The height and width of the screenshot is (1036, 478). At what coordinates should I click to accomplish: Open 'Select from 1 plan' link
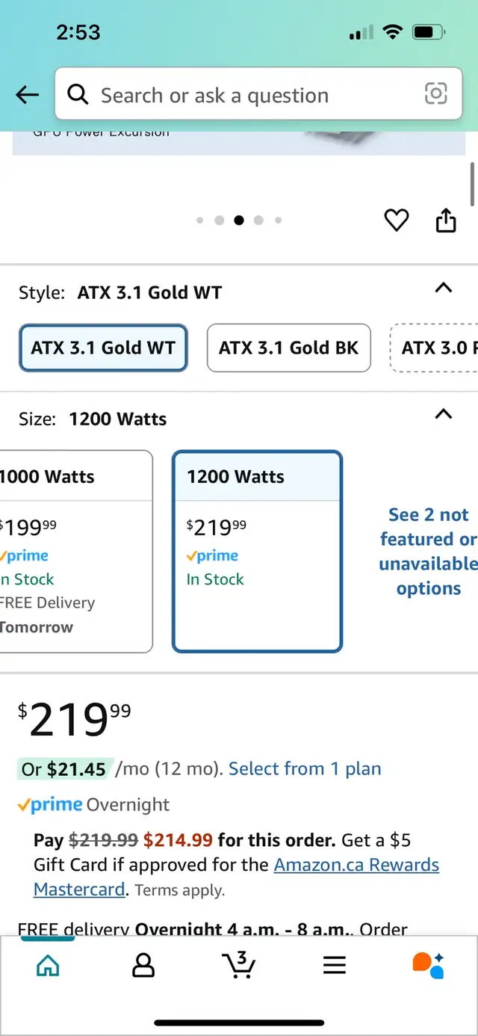(305, 768)
